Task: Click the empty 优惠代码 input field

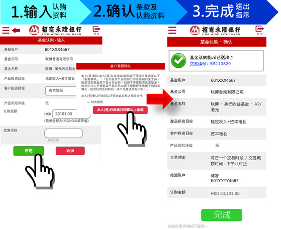Action: coord(64,133)
